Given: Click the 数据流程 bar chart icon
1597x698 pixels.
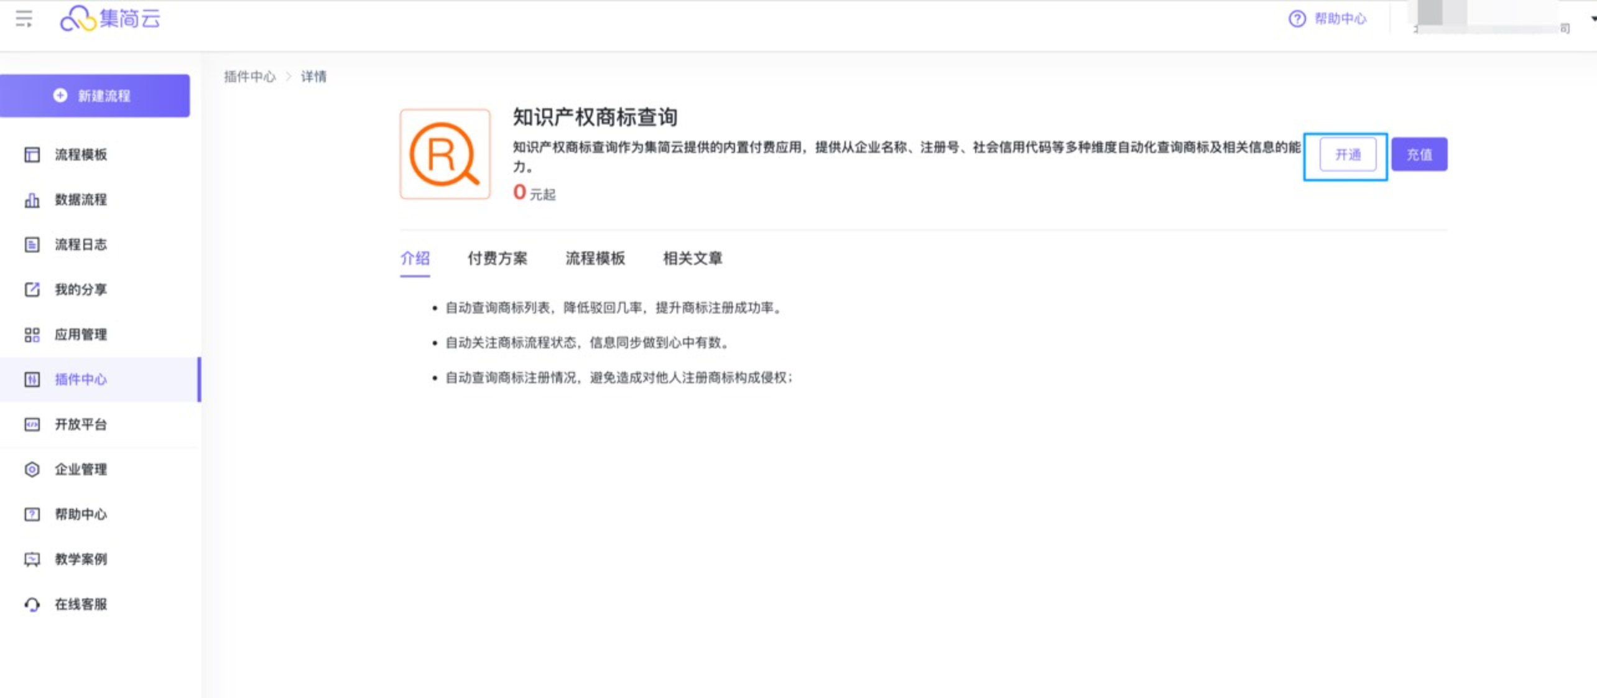Looking at the screenshot, I should (x=32, y=200).
